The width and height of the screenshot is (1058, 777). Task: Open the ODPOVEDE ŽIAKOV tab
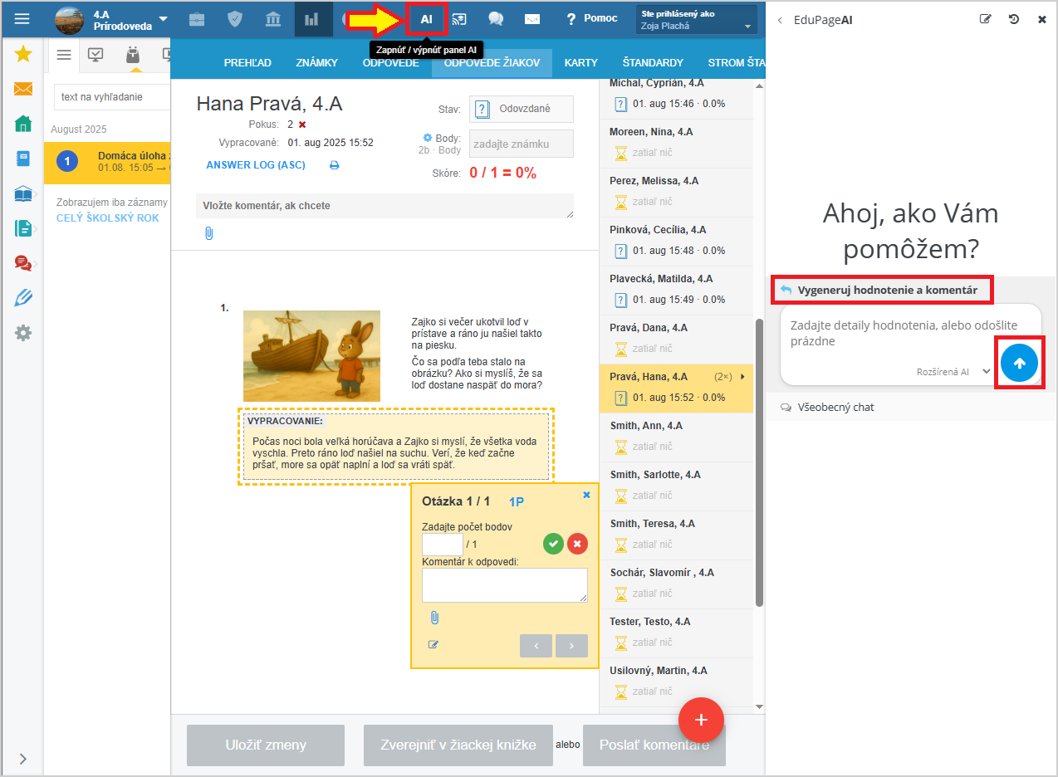click(492, 62)
